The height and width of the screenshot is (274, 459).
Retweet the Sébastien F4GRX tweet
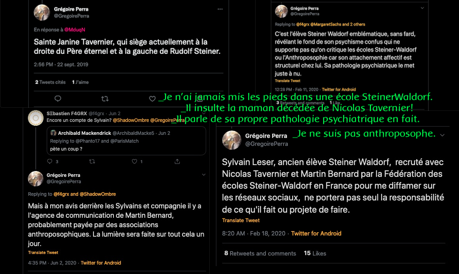92,161
